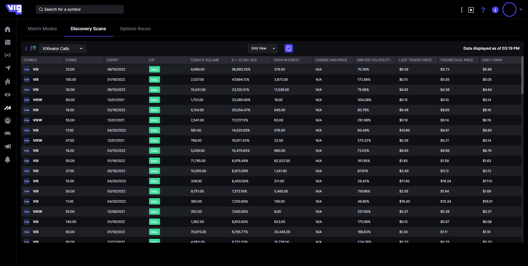
Task: Click the Cboe icon in VIX 25.00 row
Action: click(27, 69)
